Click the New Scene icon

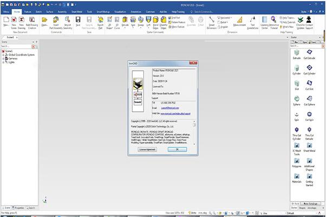point(14,20)
